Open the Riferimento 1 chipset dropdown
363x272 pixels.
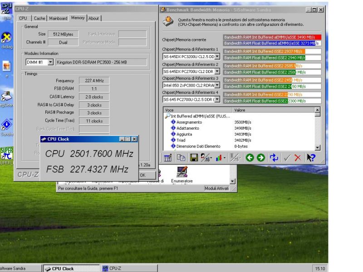pyautogui.click(x=217, y=56)
